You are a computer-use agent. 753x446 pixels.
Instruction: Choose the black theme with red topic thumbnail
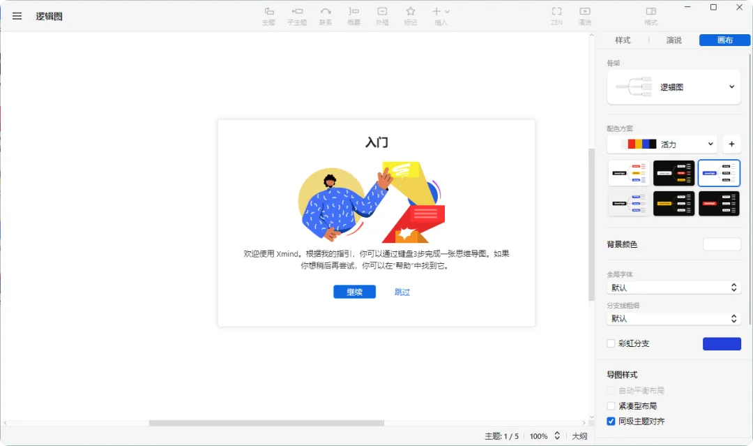[x=719, y=203]
